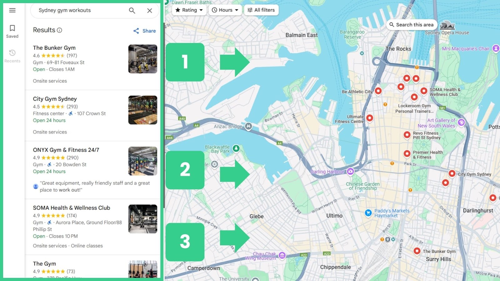Select the City Gym Sydney map pin
Image resolution: width=500 pixels, height=281 pixels.
click(452, 173)
